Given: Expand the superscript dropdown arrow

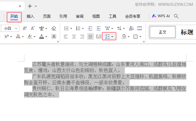Looking at the screenshot, I should tap(11, 37).
